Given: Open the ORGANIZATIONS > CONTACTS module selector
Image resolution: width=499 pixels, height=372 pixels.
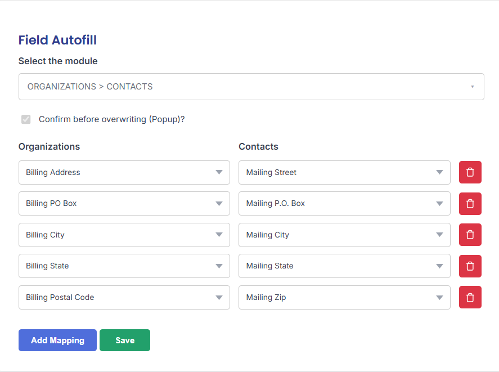Looking at the screenshot, I should pos(251,87).
